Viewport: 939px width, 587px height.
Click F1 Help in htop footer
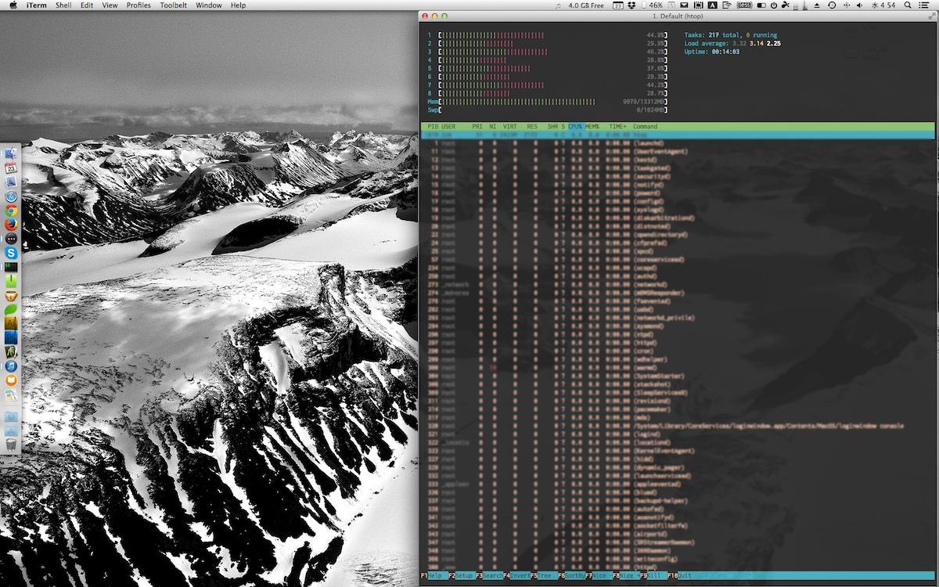coord(433,576)
